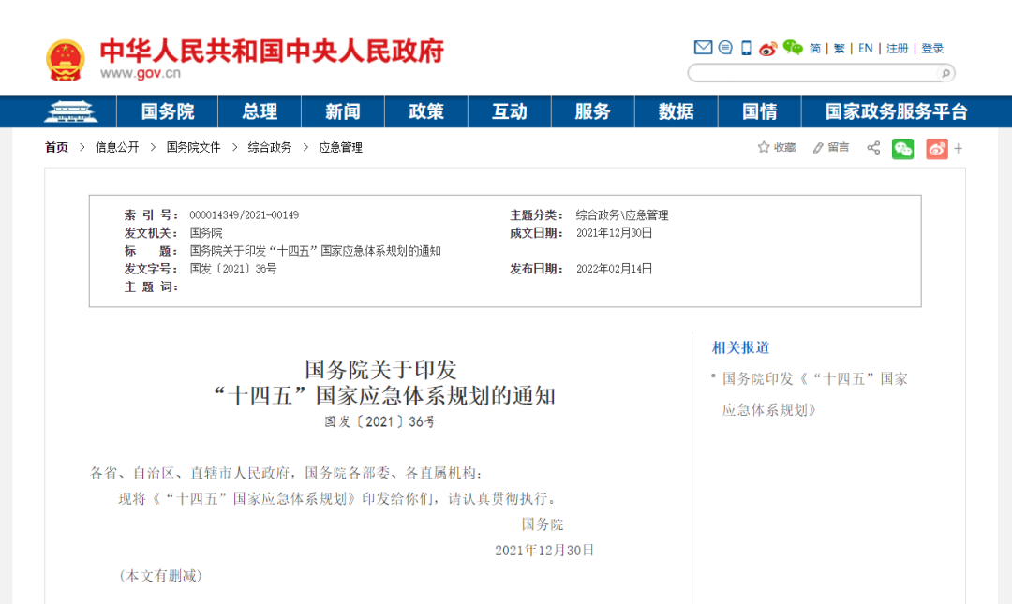Switch language to EN

point(865,48)
